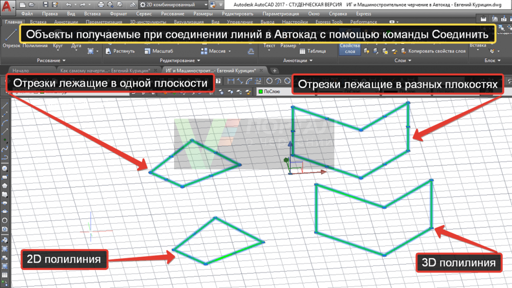Open the Файл menu
This screenshot has height=288, width=512.
coord(27,14)
